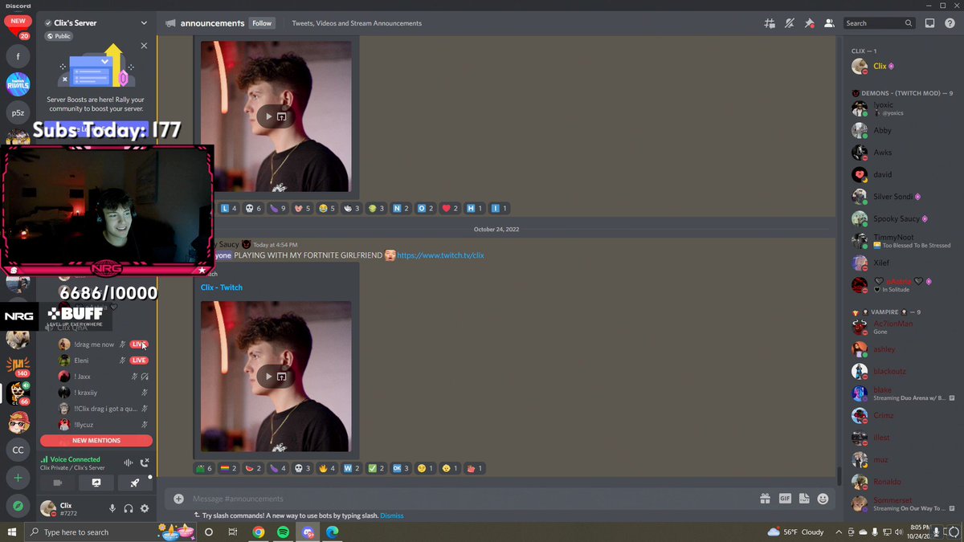Image resolution: width=964 pixels, height=542 pixels.
Task: Open the Inbox icon
Action: coord(929,23)
